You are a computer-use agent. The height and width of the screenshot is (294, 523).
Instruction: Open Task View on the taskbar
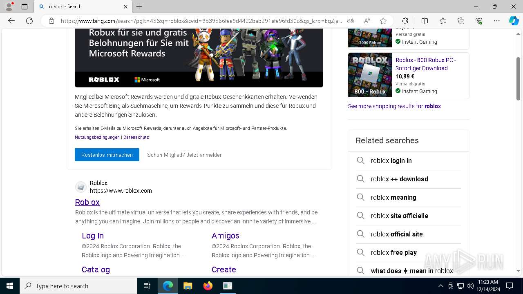[x=147, y=286]
